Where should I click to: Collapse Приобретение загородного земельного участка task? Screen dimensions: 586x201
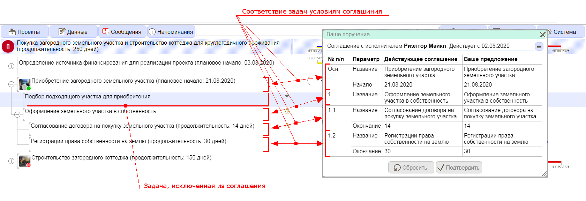(x=12, y=84)
